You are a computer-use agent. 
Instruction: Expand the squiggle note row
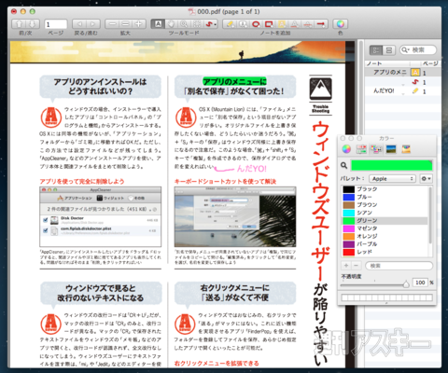click(x=403, y=85)
